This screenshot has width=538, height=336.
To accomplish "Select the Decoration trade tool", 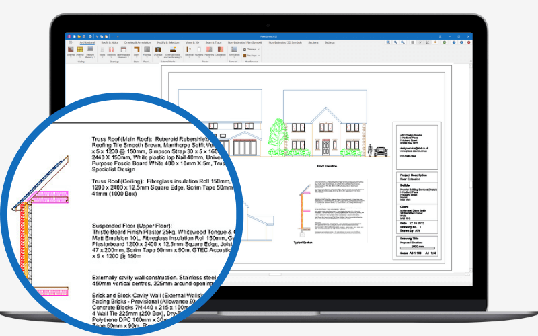I will pyautogui.click(x=221, y=51).
